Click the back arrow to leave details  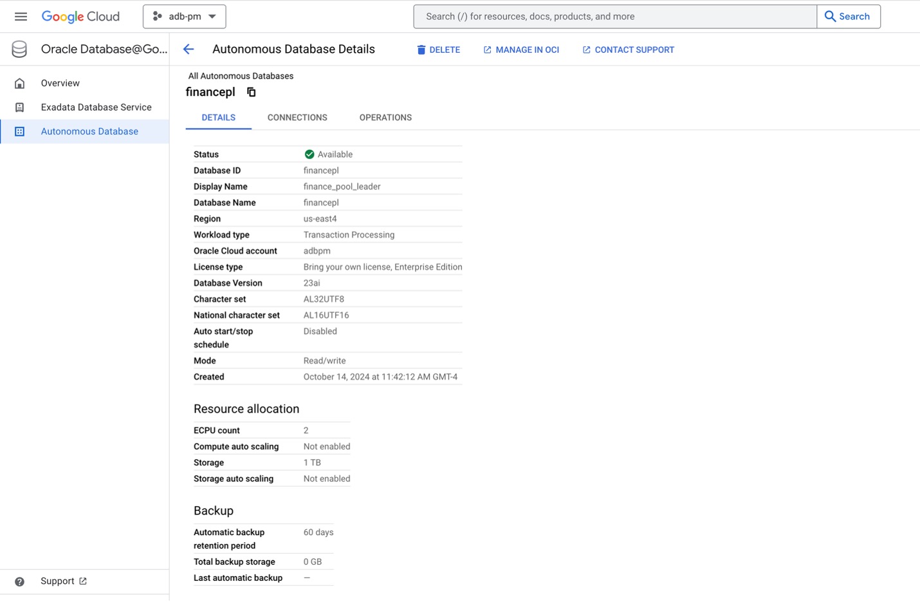(x=187, y=49)
